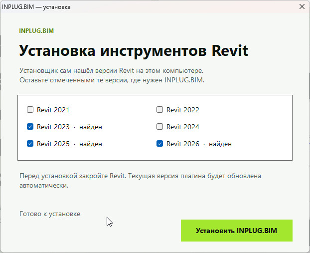The width and height of the screenshot is (310, 253).
Task: Click the 'Установщик сам нашёл версии' description
Action: click(x=112, y=75)
